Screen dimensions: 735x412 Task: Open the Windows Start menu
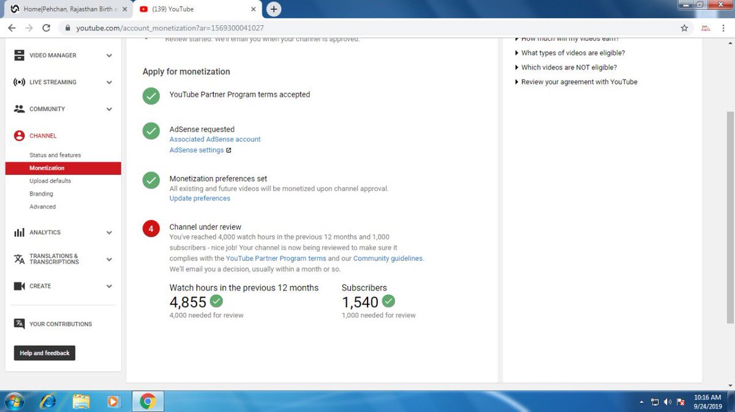(13, 402)
